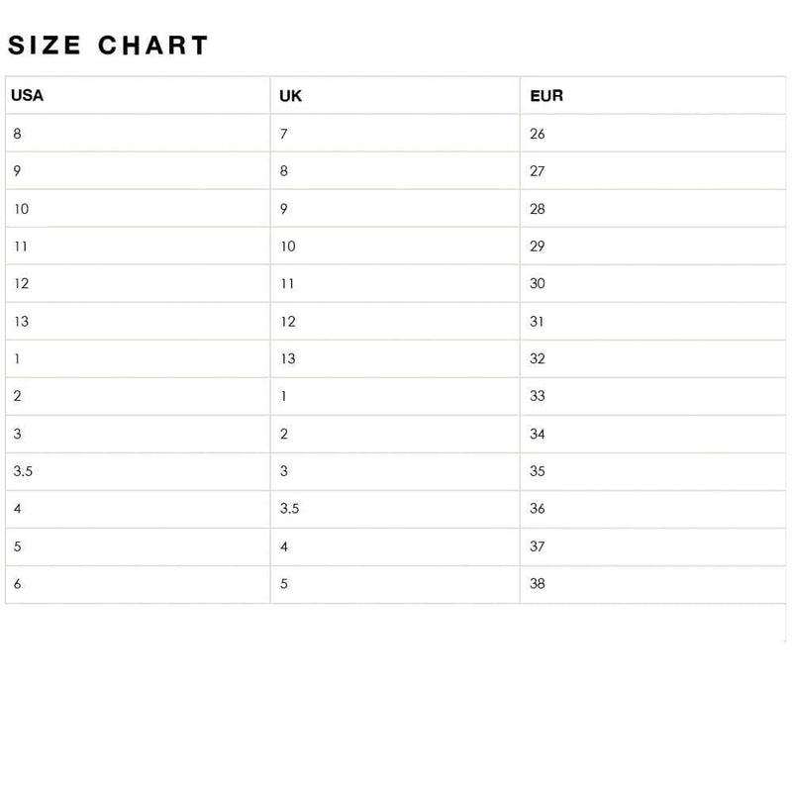Click EUR size 30 cell
The image size is (792, 792).
tap(538, 283)
